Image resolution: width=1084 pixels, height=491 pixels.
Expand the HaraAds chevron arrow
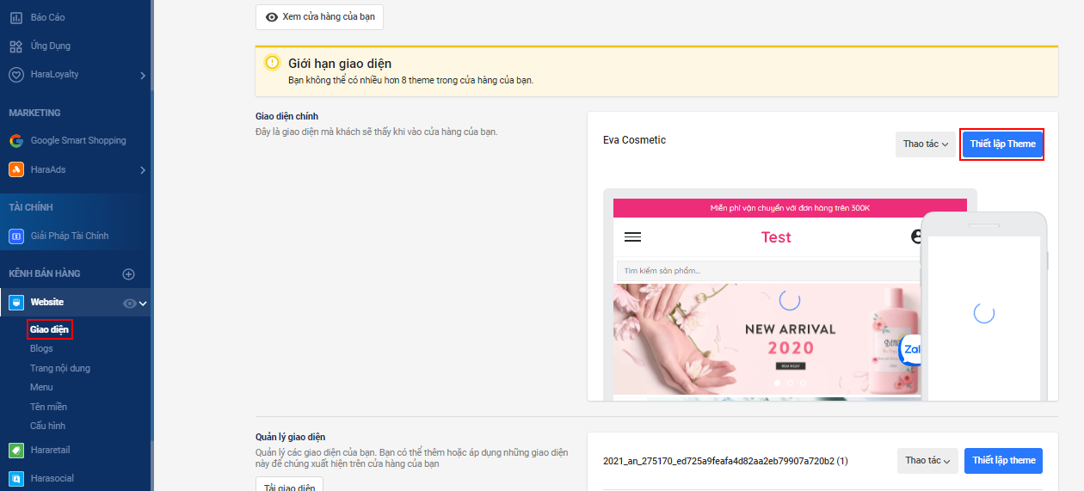(x=143, y=170)
